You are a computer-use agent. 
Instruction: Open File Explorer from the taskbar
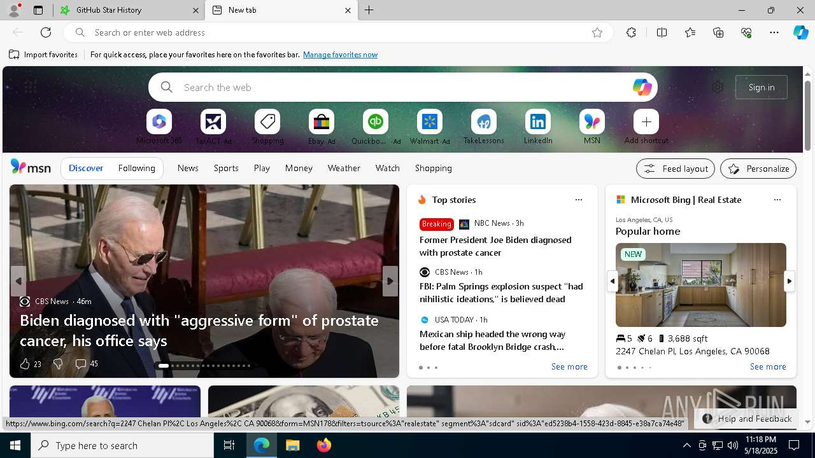point(292,445)
